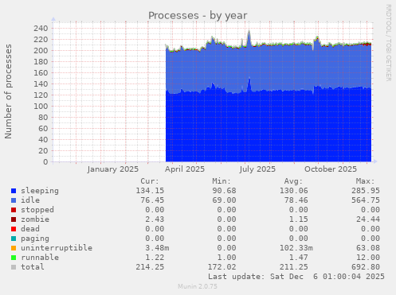The image size is (396, 295).
Task: Click the stopped legend color swatch
Action: [14, 210]
